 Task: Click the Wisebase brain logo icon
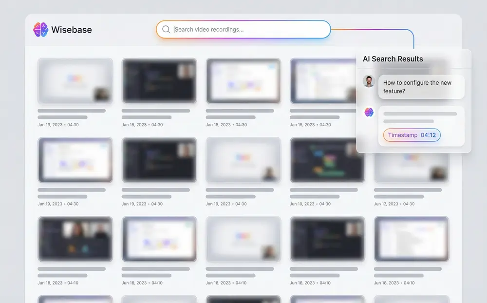[41, 30]
